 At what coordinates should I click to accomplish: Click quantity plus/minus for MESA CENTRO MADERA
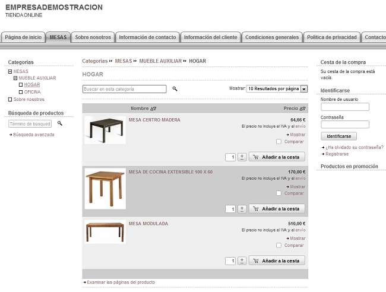[x=242, y=157]
